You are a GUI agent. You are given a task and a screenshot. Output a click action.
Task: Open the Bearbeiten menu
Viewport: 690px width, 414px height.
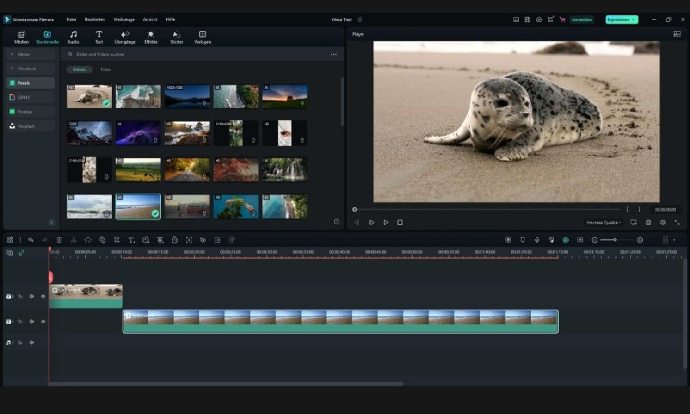click(x=95, y=19)
